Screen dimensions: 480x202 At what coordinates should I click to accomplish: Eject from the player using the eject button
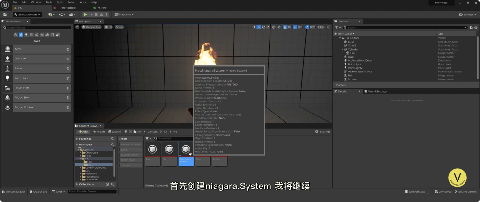coord(102,14)
